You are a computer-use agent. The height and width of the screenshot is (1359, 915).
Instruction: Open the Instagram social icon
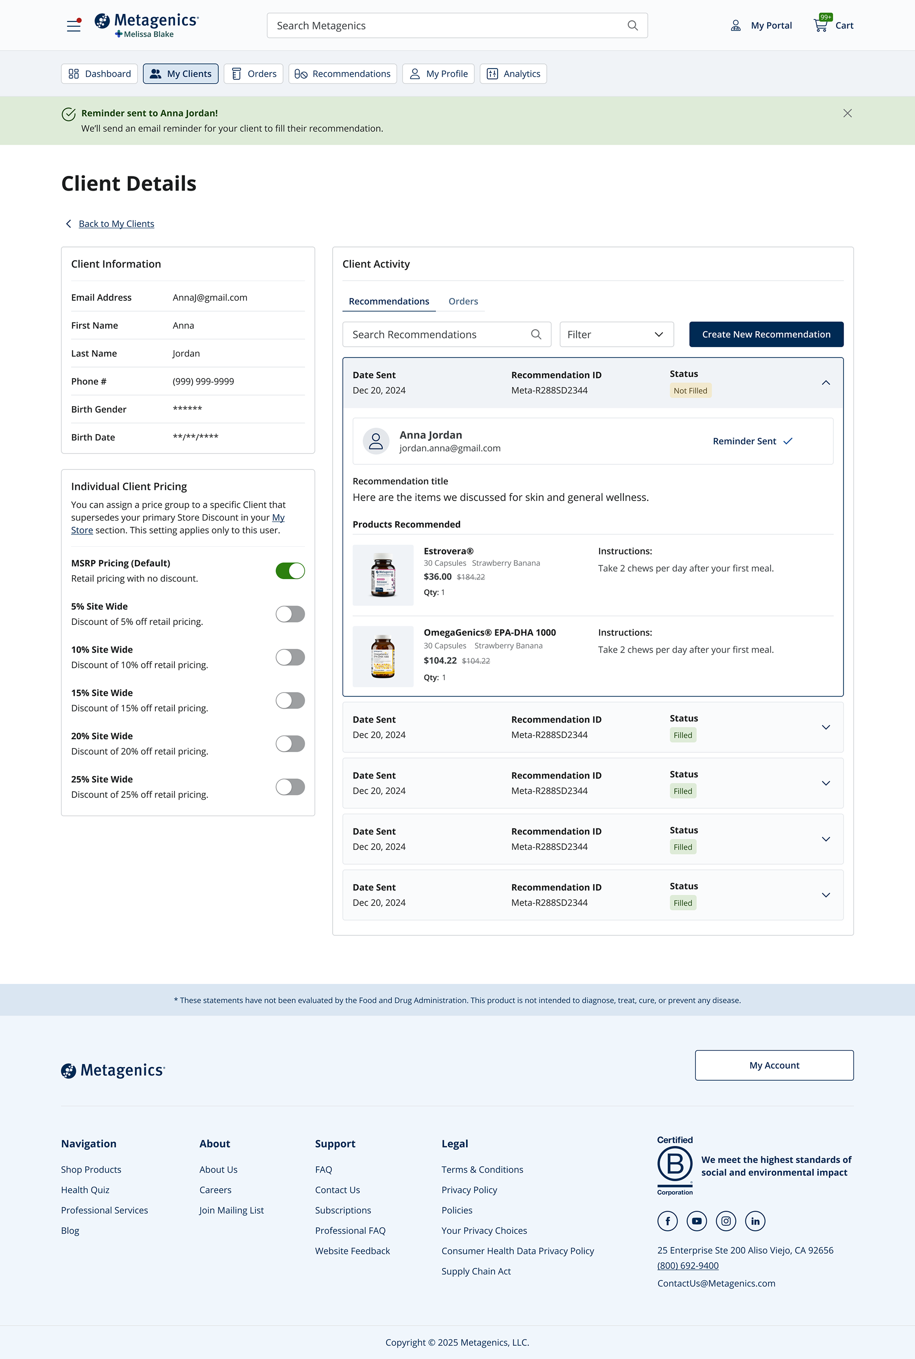[726, 1221]
